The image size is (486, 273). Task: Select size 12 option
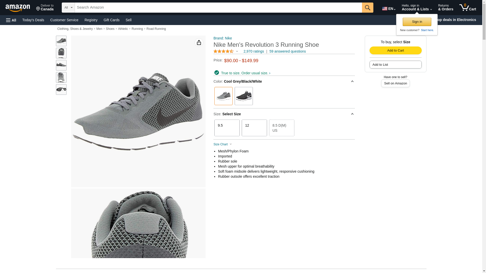[x=254, y=128]
